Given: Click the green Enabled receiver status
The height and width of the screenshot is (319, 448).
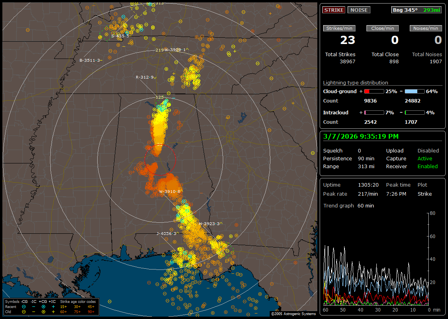Looking at the screenshot, I should [428, 167].
